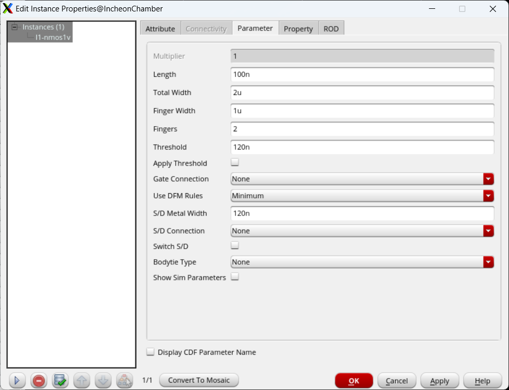Click the disabled Multiplier field
The width and height of the screenshot is (509, 390).
pyautogui.click(x=362, y=56)
